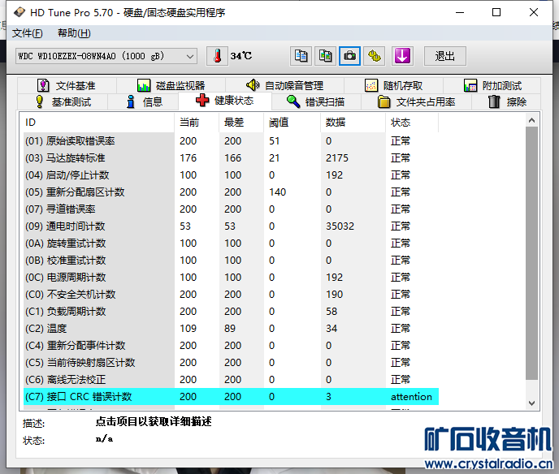The height and width of the screenshot is (474, 559).
Task: Click the 数据 column header
Action: click(353, 123)
